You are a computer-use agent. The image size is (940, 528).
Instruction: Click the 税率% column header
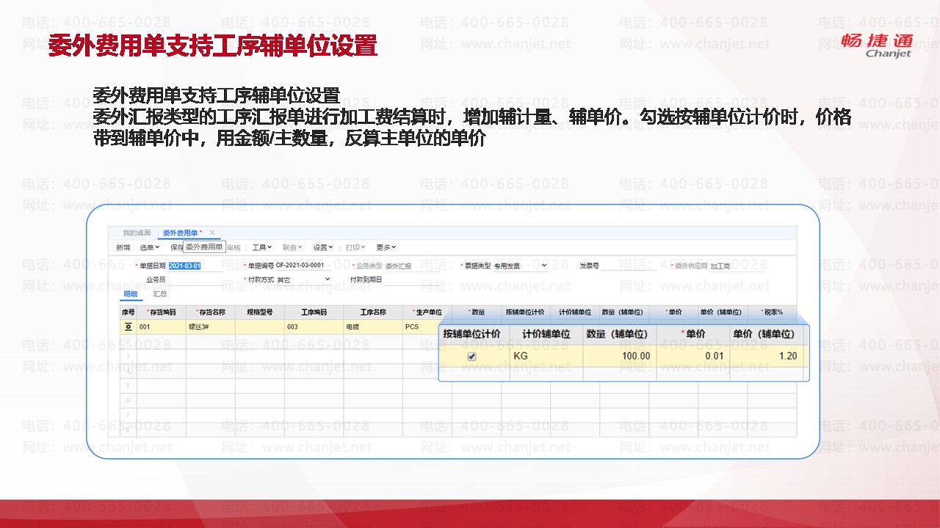click(x=772, y=312)
